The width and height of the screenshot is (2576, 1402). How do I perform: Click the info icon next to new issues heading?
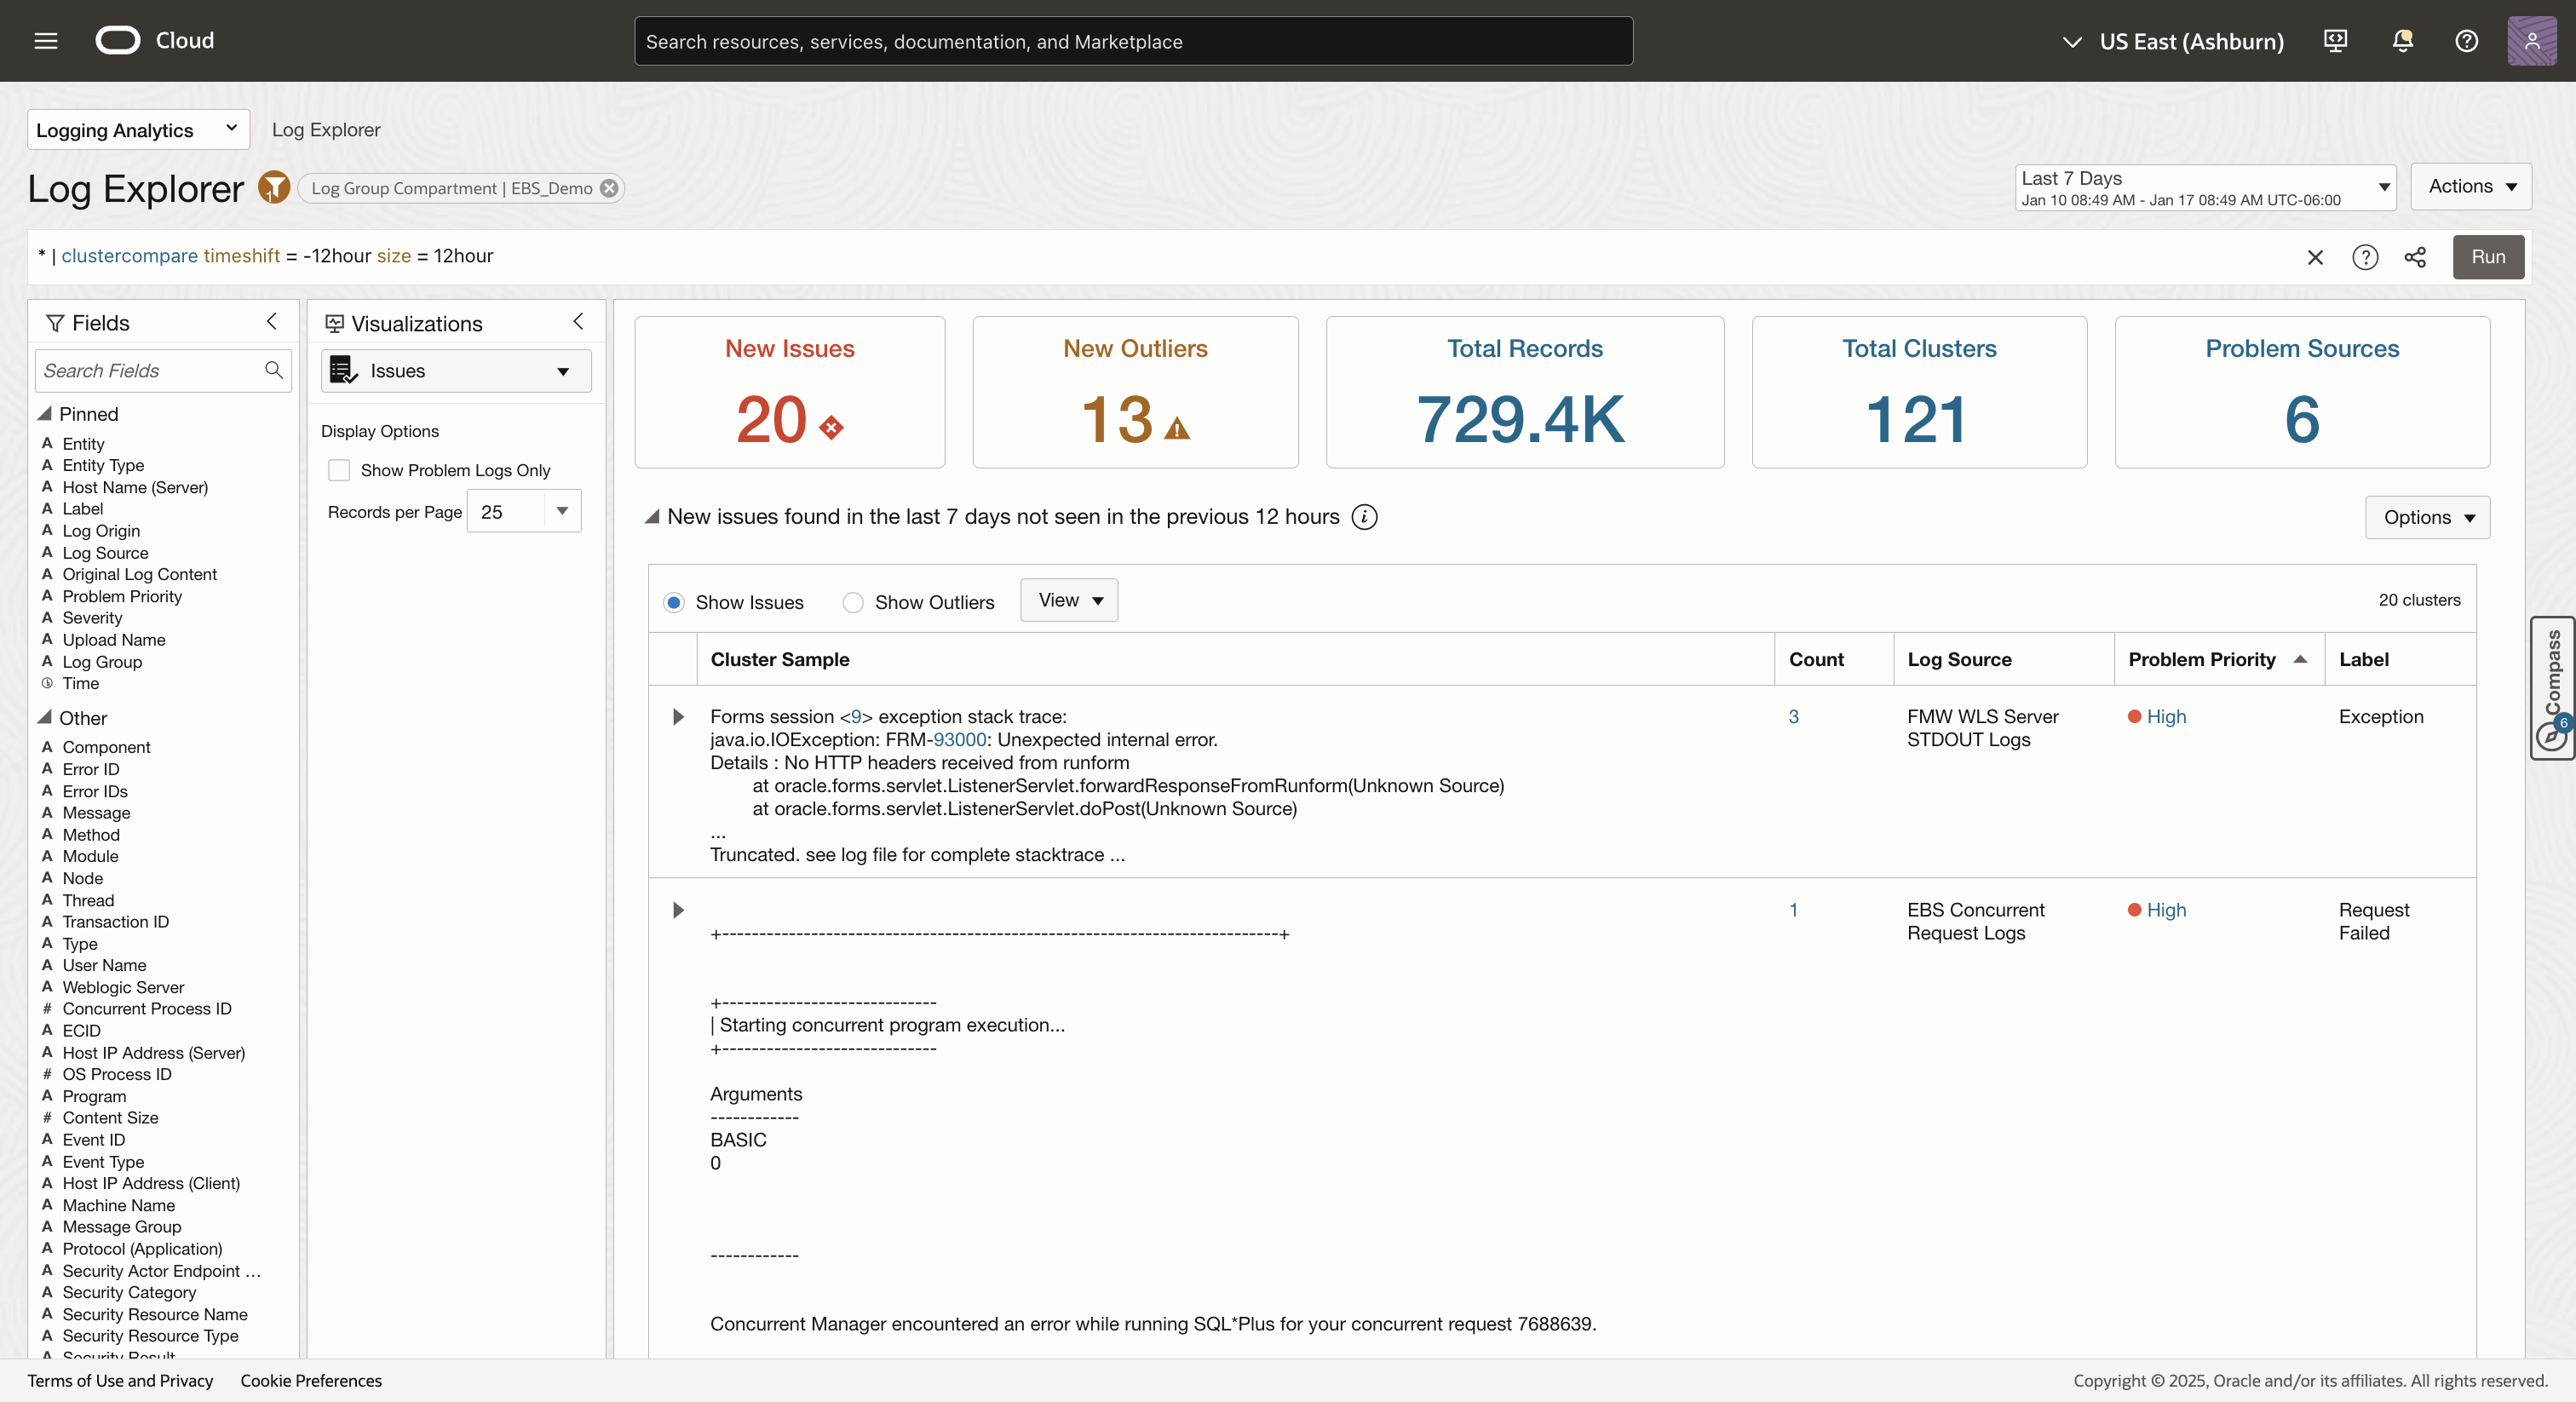(1364, 516)
